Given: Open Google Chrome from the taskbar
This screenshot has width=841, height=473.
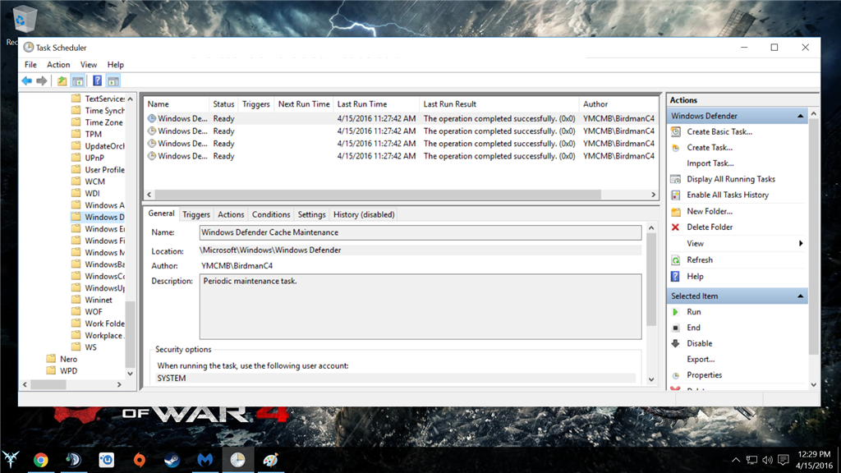Looking at the screenshot, I should [x=40, y=461].
